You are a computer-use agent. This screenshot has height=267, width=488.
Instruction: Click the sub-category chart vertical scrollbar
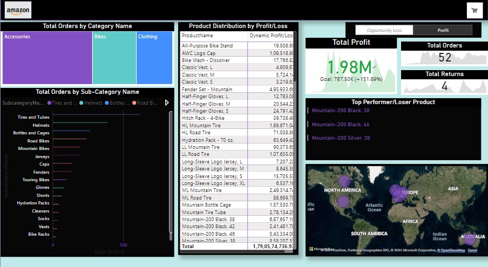[x=171, y=172]
